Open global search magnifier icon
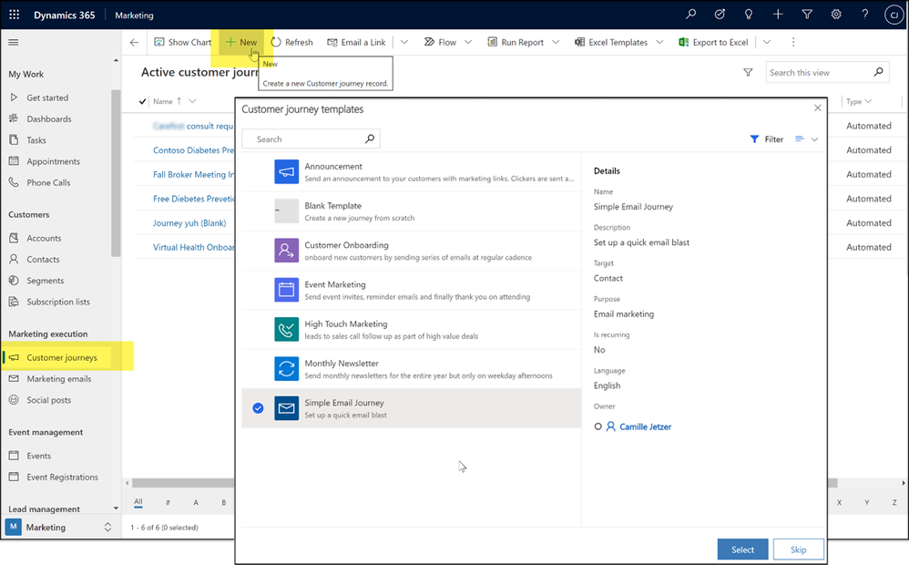Image resolution: width=909 pixels, height=565 pixels. coord(690,15)
